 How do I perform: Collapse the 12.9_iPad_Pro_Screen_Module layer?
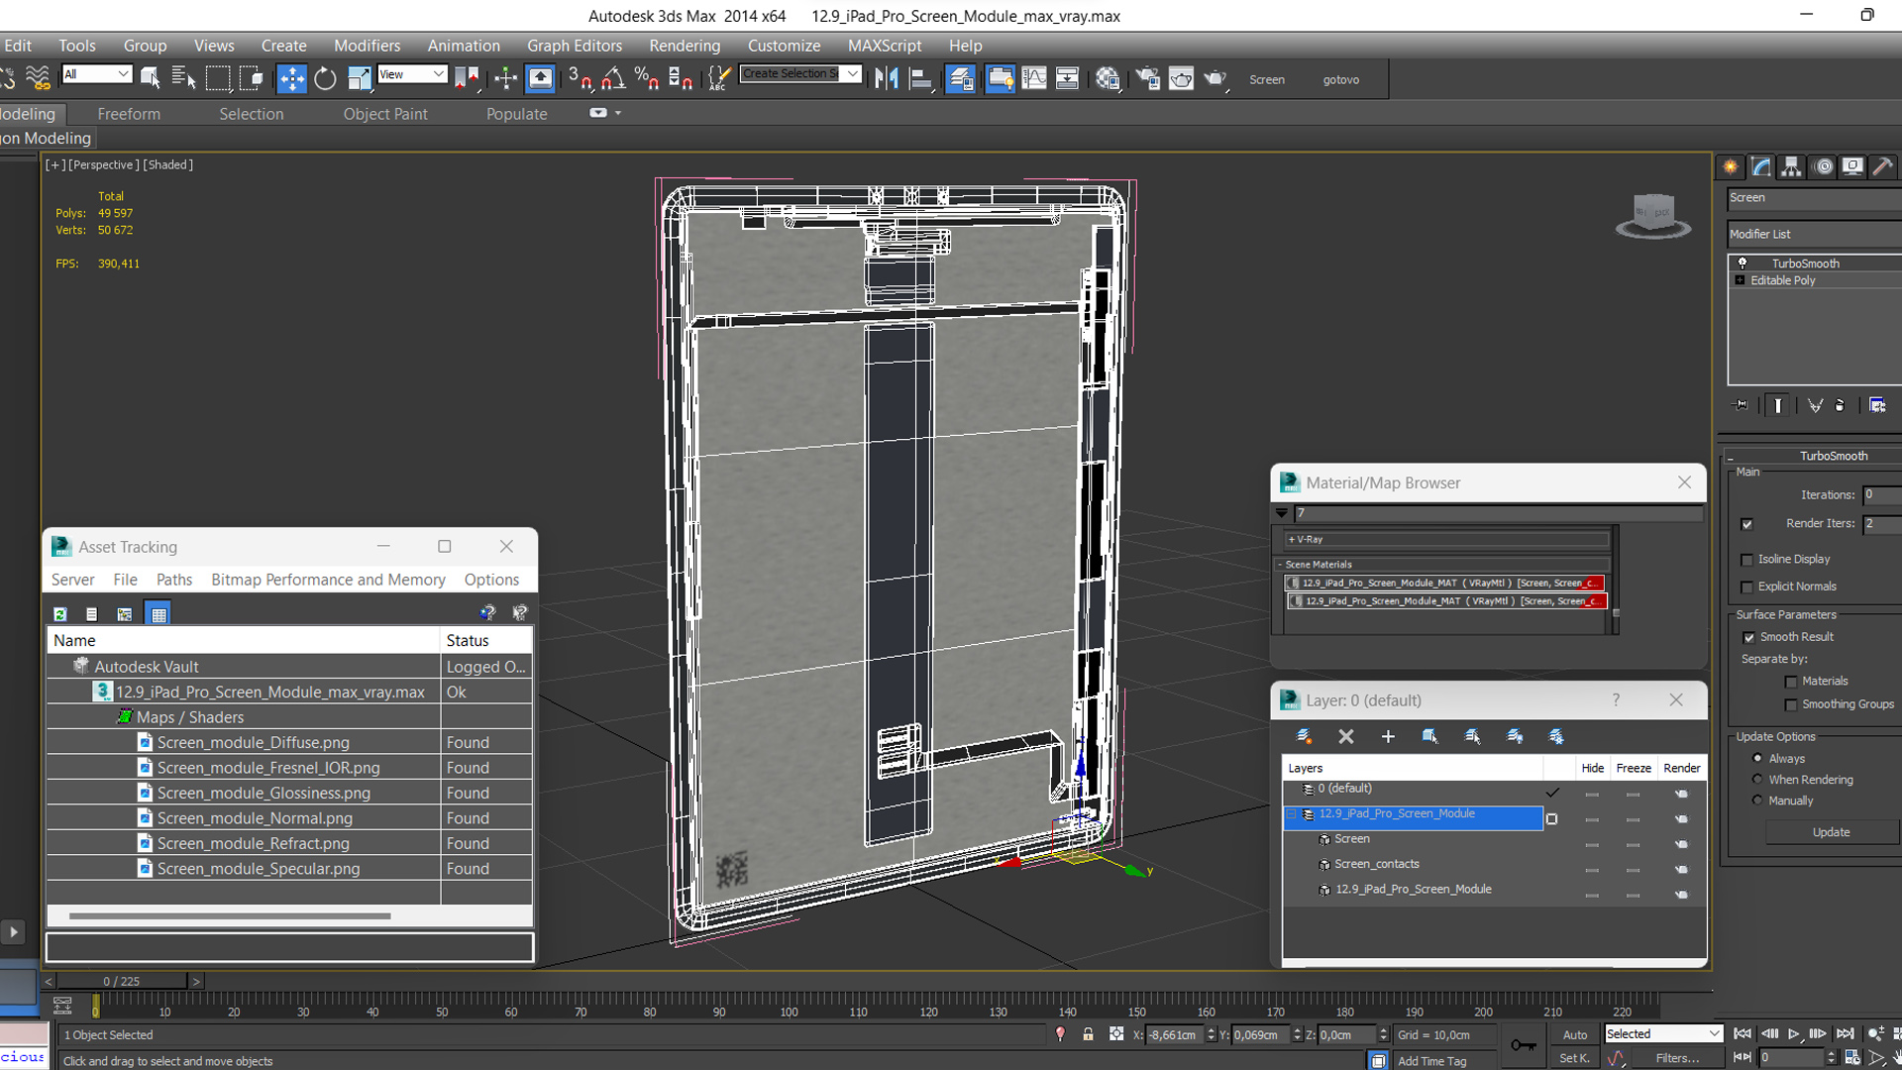coord(1291,814)
